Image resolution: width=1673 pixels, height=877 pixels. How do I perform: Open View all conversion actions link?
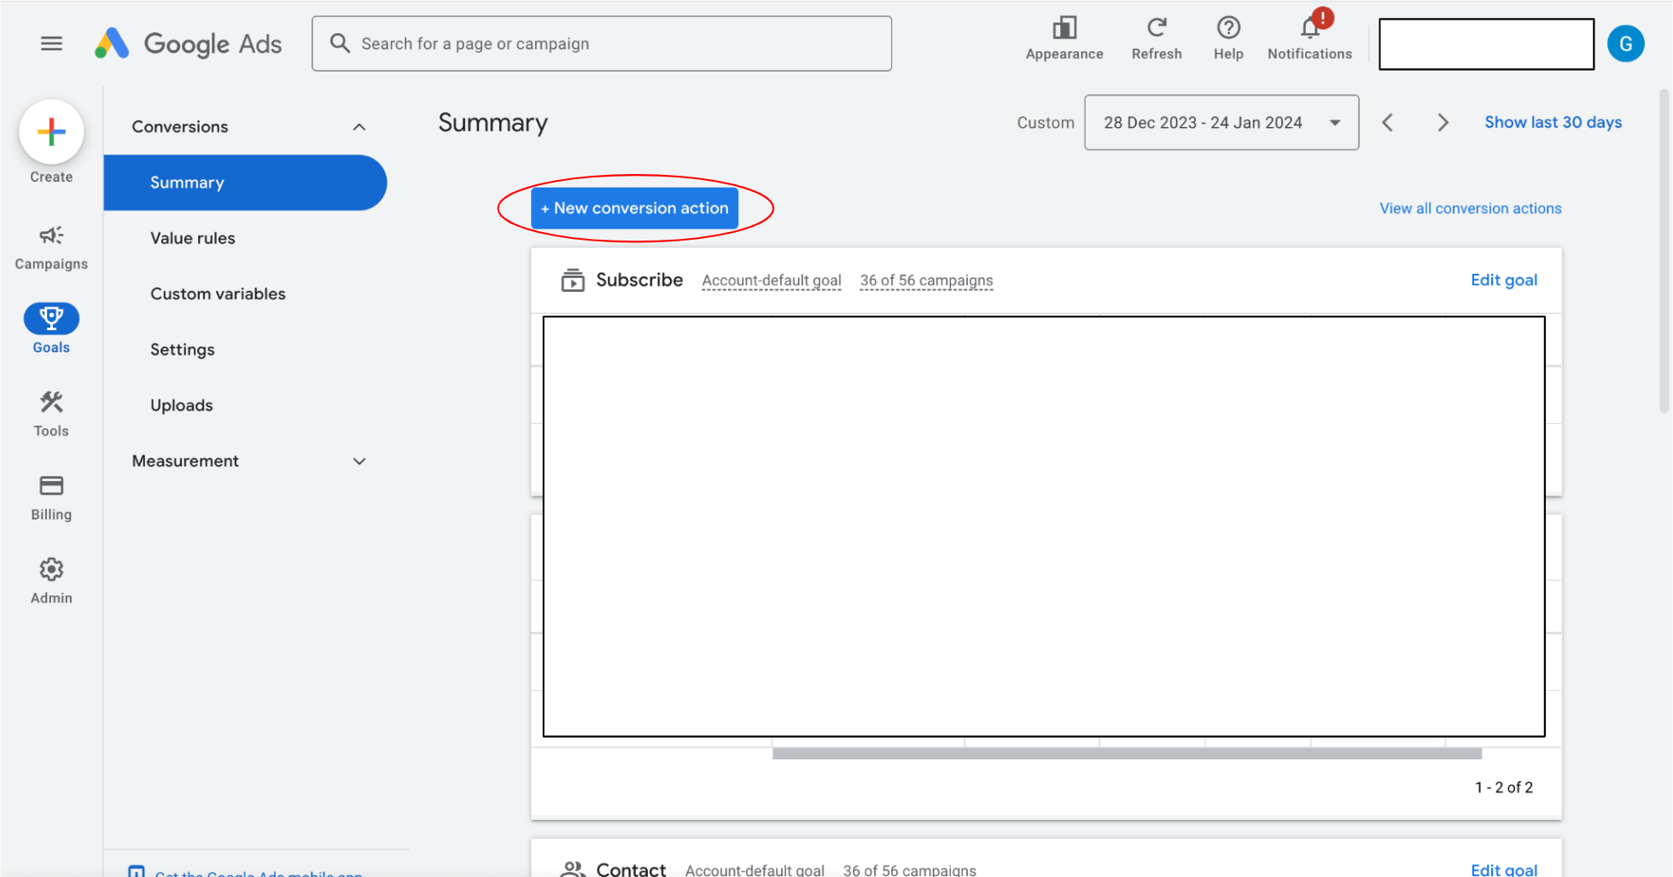(1470, 208)
